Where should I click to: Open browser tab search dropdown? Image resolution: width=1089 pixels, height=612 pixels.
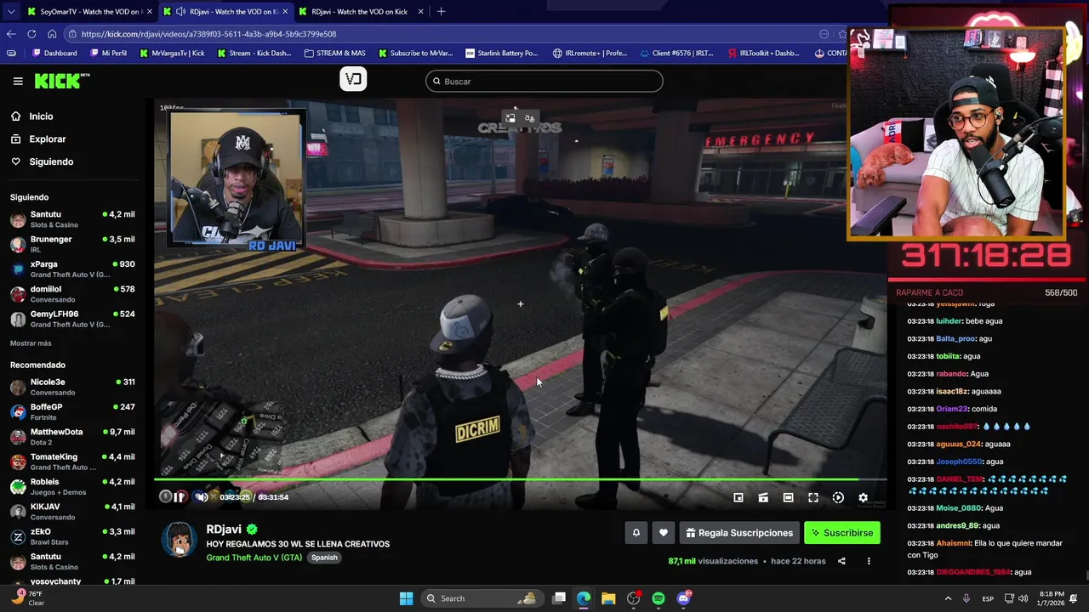[10, 12]
